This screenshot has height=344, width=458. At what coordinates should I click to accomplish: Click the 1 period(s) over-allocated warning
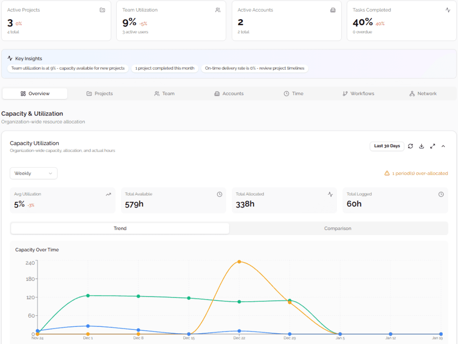click(x=416, y=174)
